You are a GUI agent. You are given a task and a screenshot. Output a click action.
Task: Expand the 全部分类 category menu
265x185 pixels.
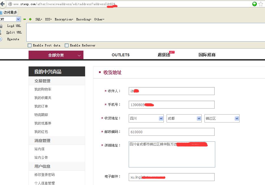[x=56, y=55]
